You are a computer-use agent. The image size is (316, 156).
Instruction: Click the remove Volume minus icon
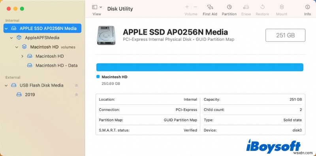coord(195,7)
